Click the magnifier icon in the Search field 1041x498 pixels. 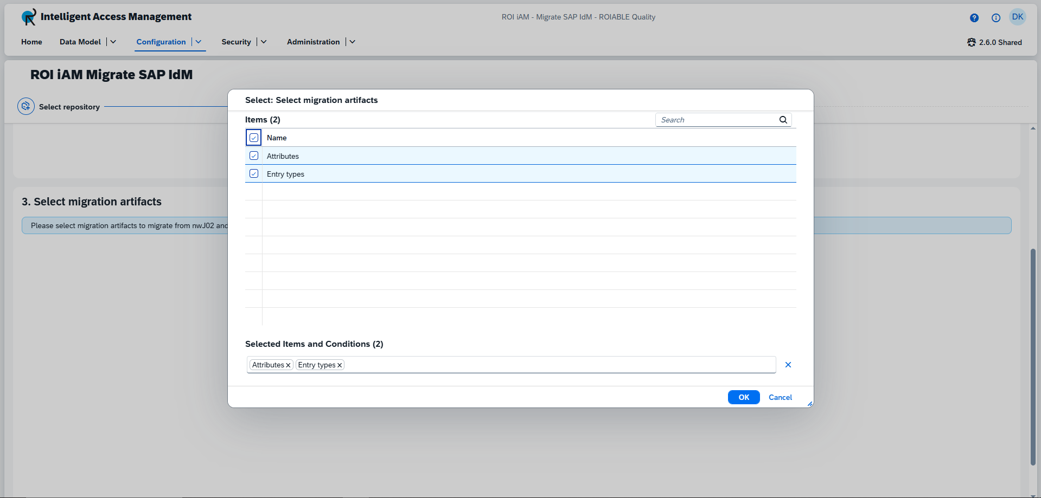783,120
